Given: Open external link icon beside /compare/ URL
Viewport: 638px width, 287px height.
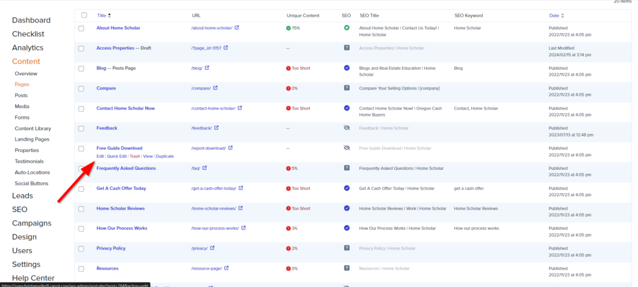Looking at the screenshot, I should click(215, 88).
